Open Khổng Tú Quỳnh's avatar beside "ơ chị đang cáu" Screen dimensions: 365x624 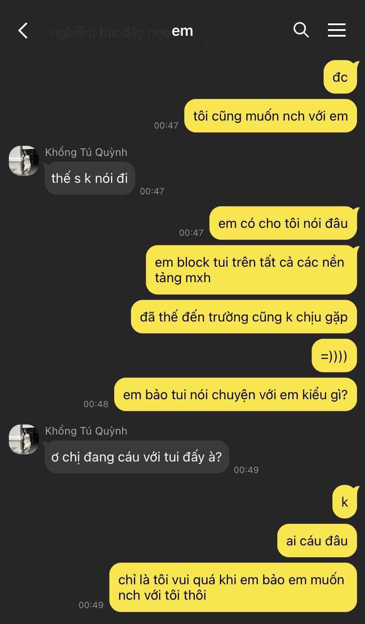click(24, 439)
